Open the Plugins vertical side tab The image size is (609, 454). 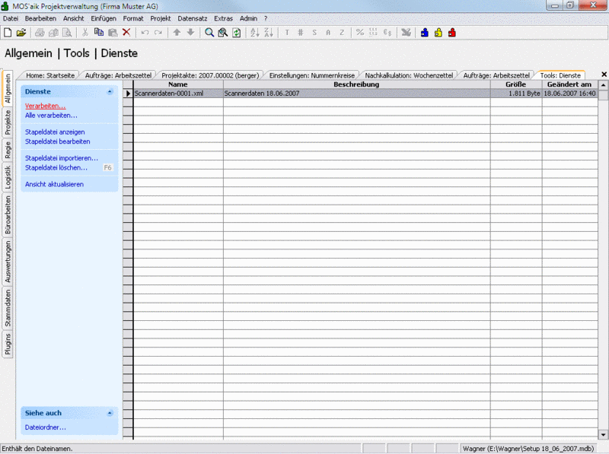(x=8, y=344)
